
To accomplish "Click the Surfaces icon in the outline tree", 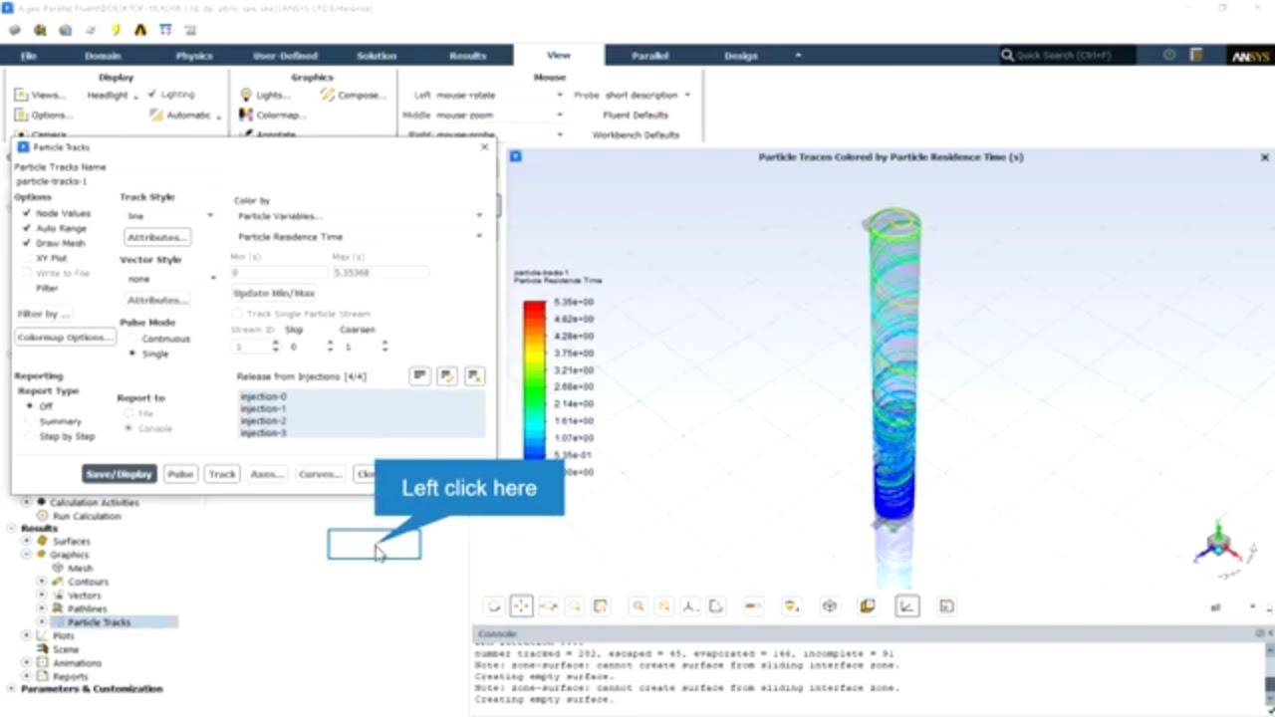I will tap(42, 541).
